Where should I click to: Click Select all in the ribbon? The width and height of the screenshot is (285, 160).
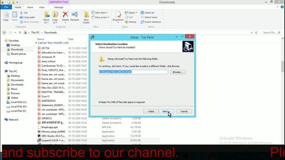point(147,13)
